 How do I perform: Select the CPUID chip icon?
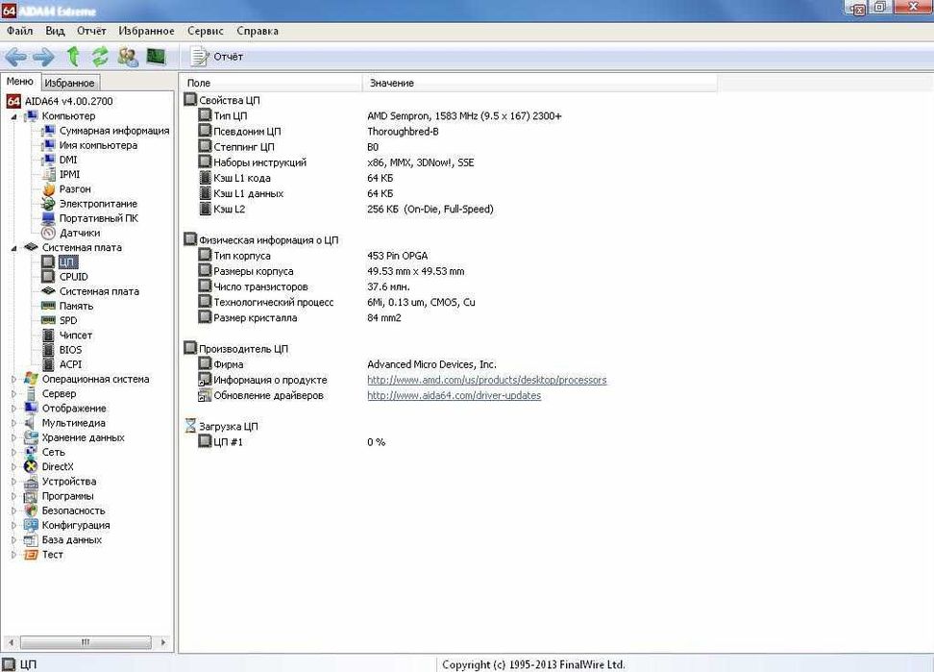click(48, 277)
